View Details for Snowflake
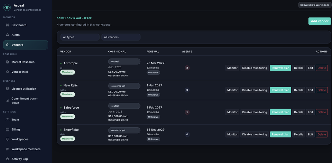 (x=298, y=134)
